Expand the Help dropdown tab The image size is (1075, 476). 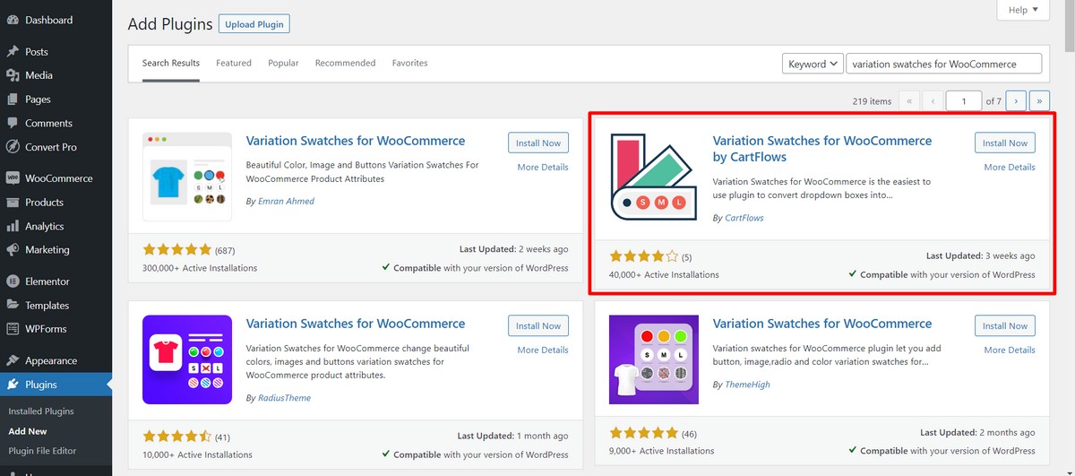pyautogui.click(x=1022, y=10)
